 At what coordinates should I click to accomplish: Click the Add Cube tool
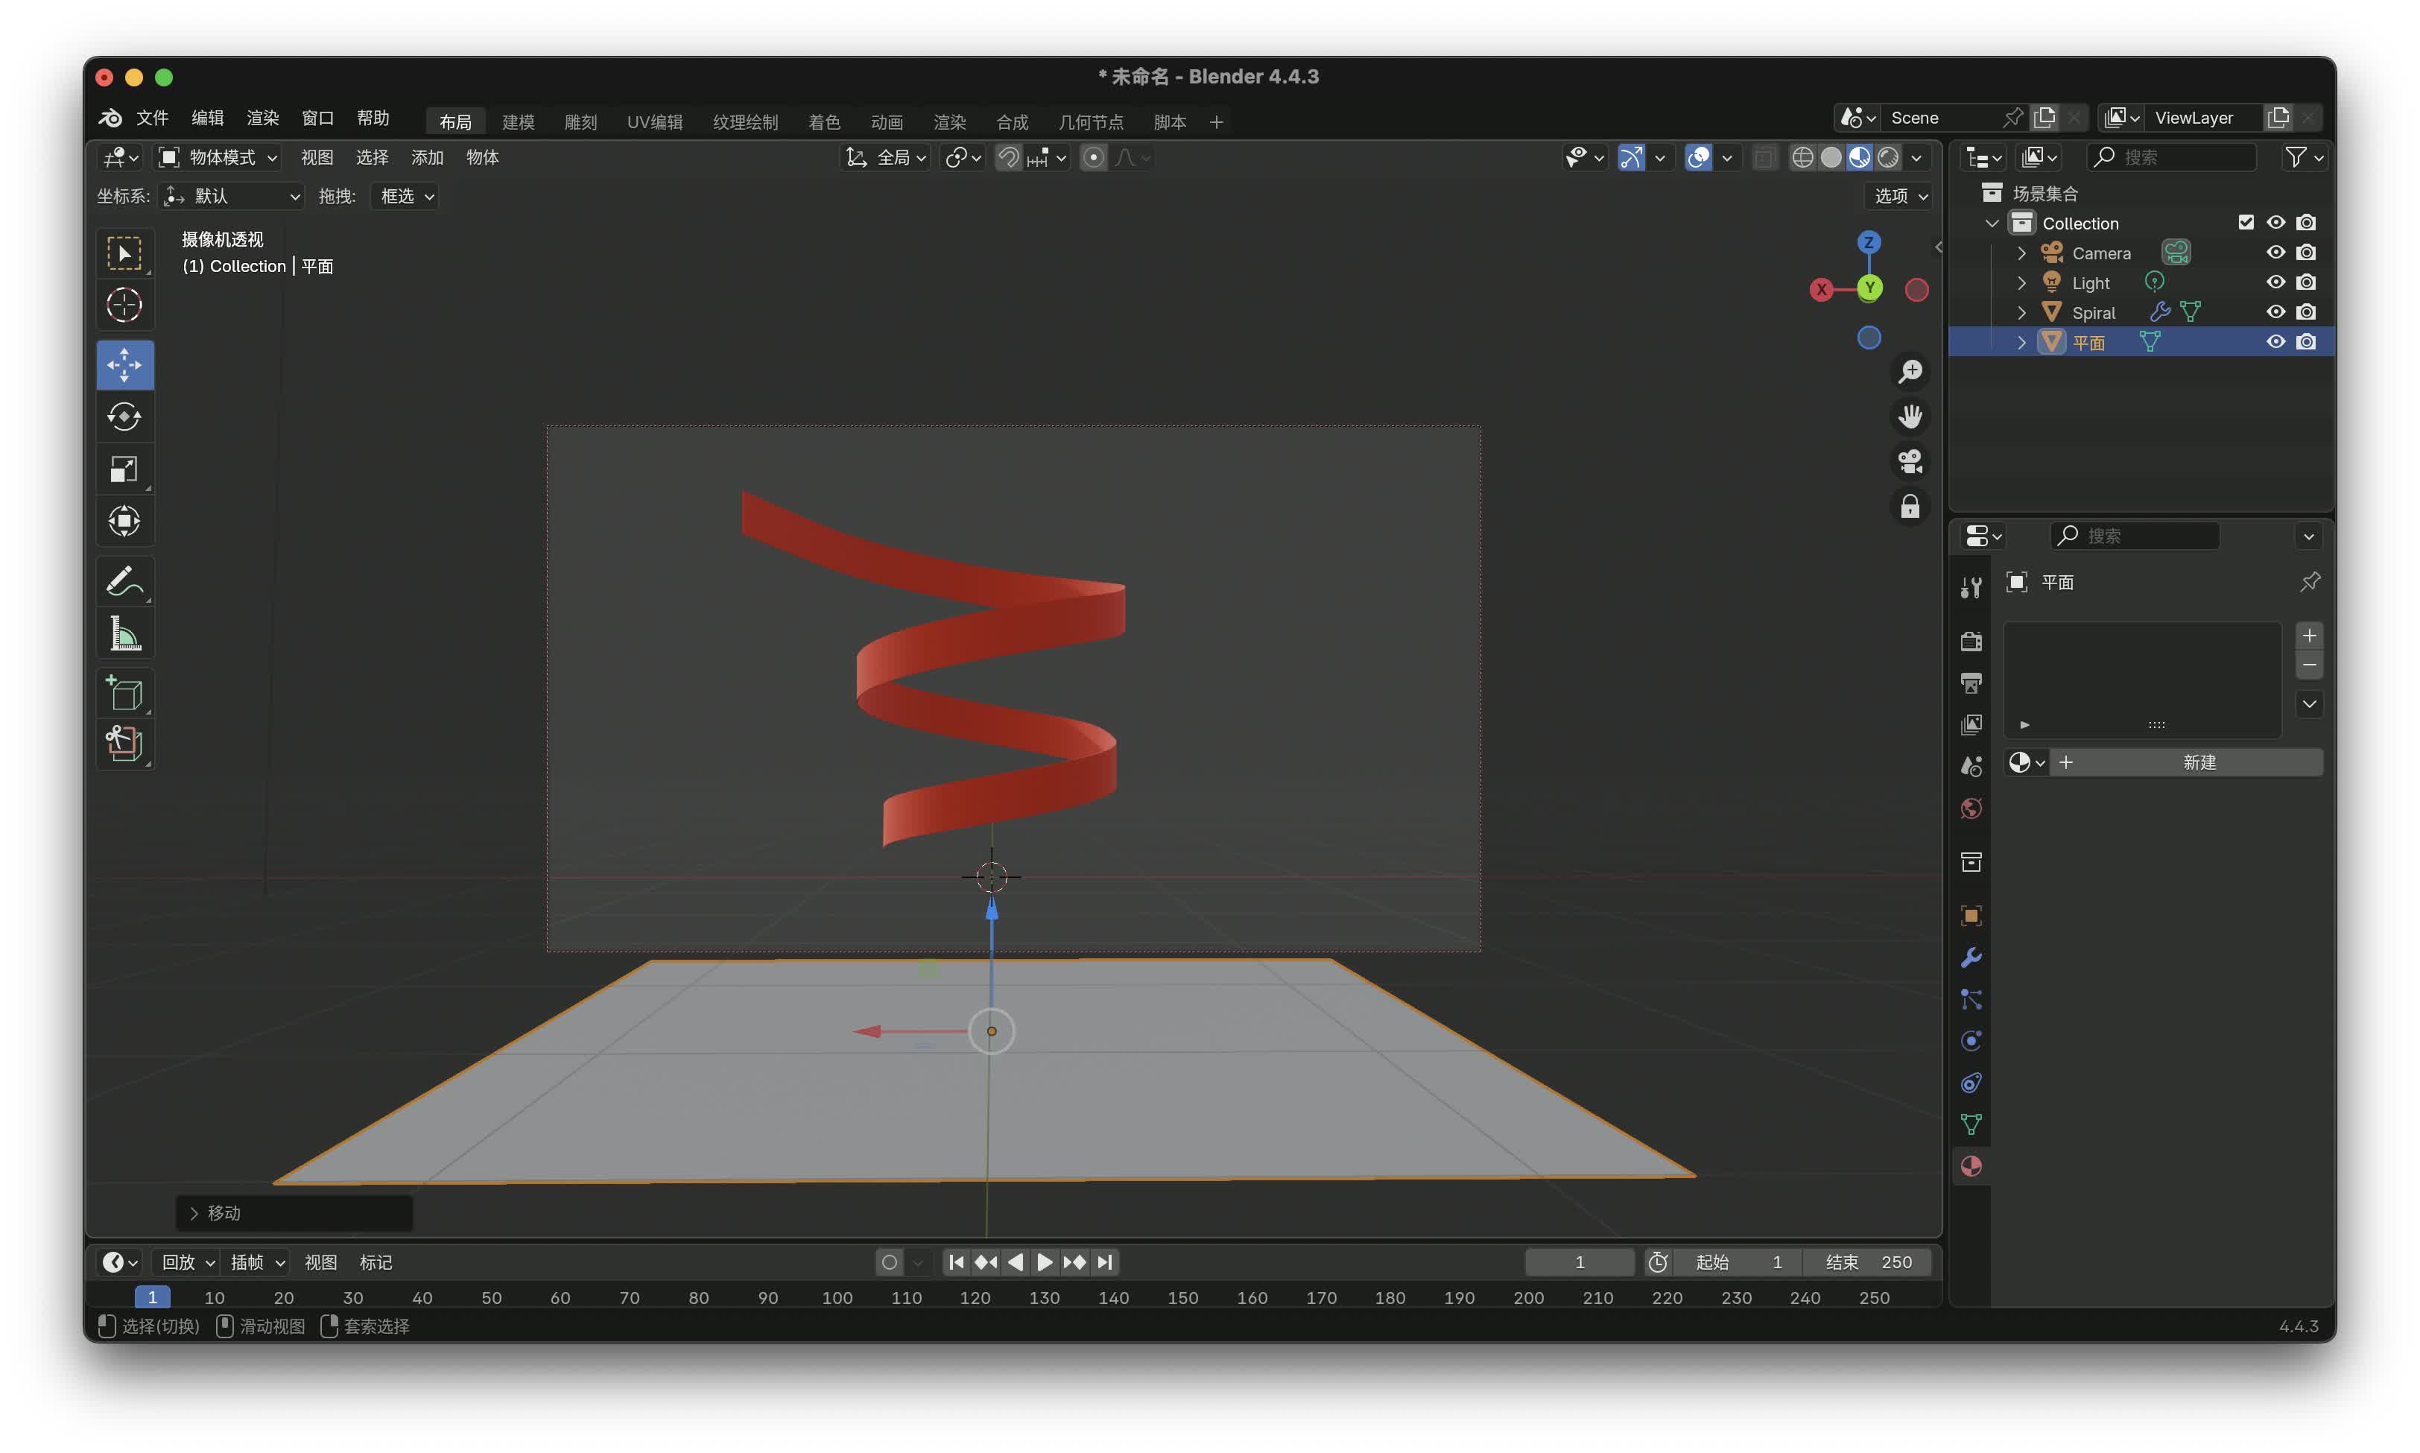coord(124,693)
